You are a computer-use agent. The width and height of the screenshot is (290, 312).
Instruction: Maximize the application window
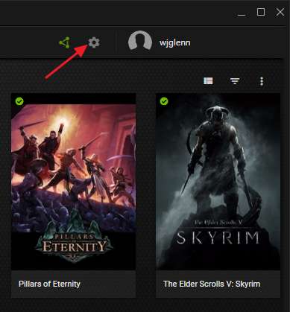[261, 12]
